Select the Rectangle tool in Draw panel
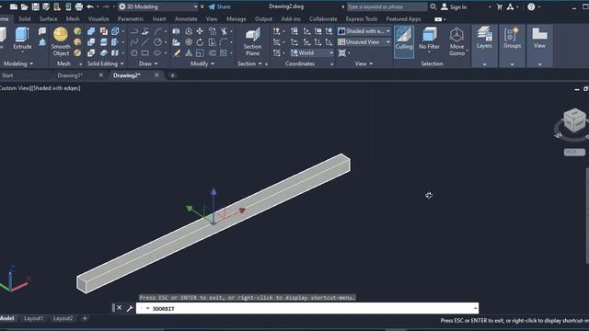Screen dimensions: 589x331 coord(145,53)
